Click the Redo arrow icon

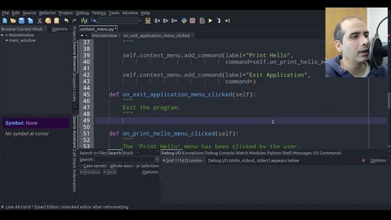(x=75, y=21)
